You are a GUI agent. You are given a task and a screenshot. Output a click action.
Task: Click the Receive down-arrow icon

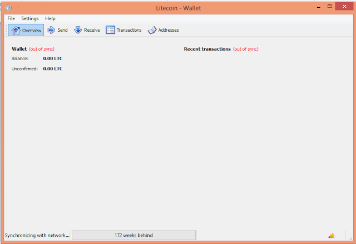pyautogui.click(x=78, y=30)
